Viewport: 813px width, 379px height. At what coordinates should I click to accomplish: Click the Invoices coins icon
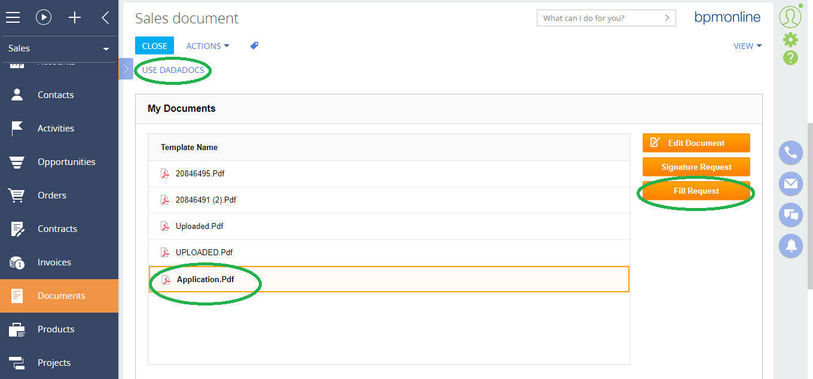(17, 262)
